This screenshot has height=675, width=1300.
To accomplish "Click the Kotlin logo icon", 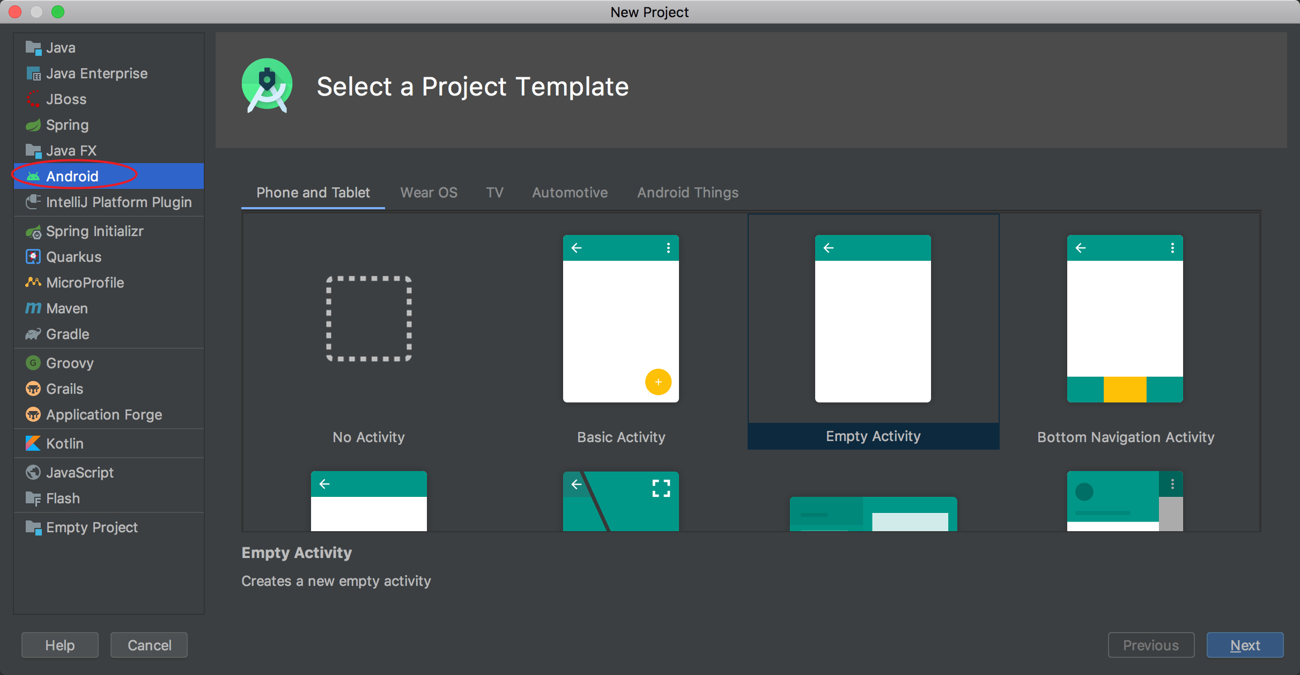I will click(33, 444).
